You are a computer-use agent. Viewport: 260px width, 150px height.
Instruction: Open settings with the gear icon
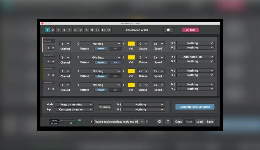[x=159, y=121]
